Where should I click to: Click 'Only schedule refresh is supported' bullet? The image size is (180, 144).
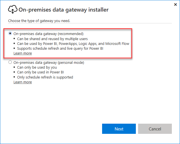click(45, 77)
